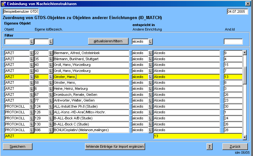253x156 pixels.
Task: Go back with the Zurück button
Action: point(235,146)
